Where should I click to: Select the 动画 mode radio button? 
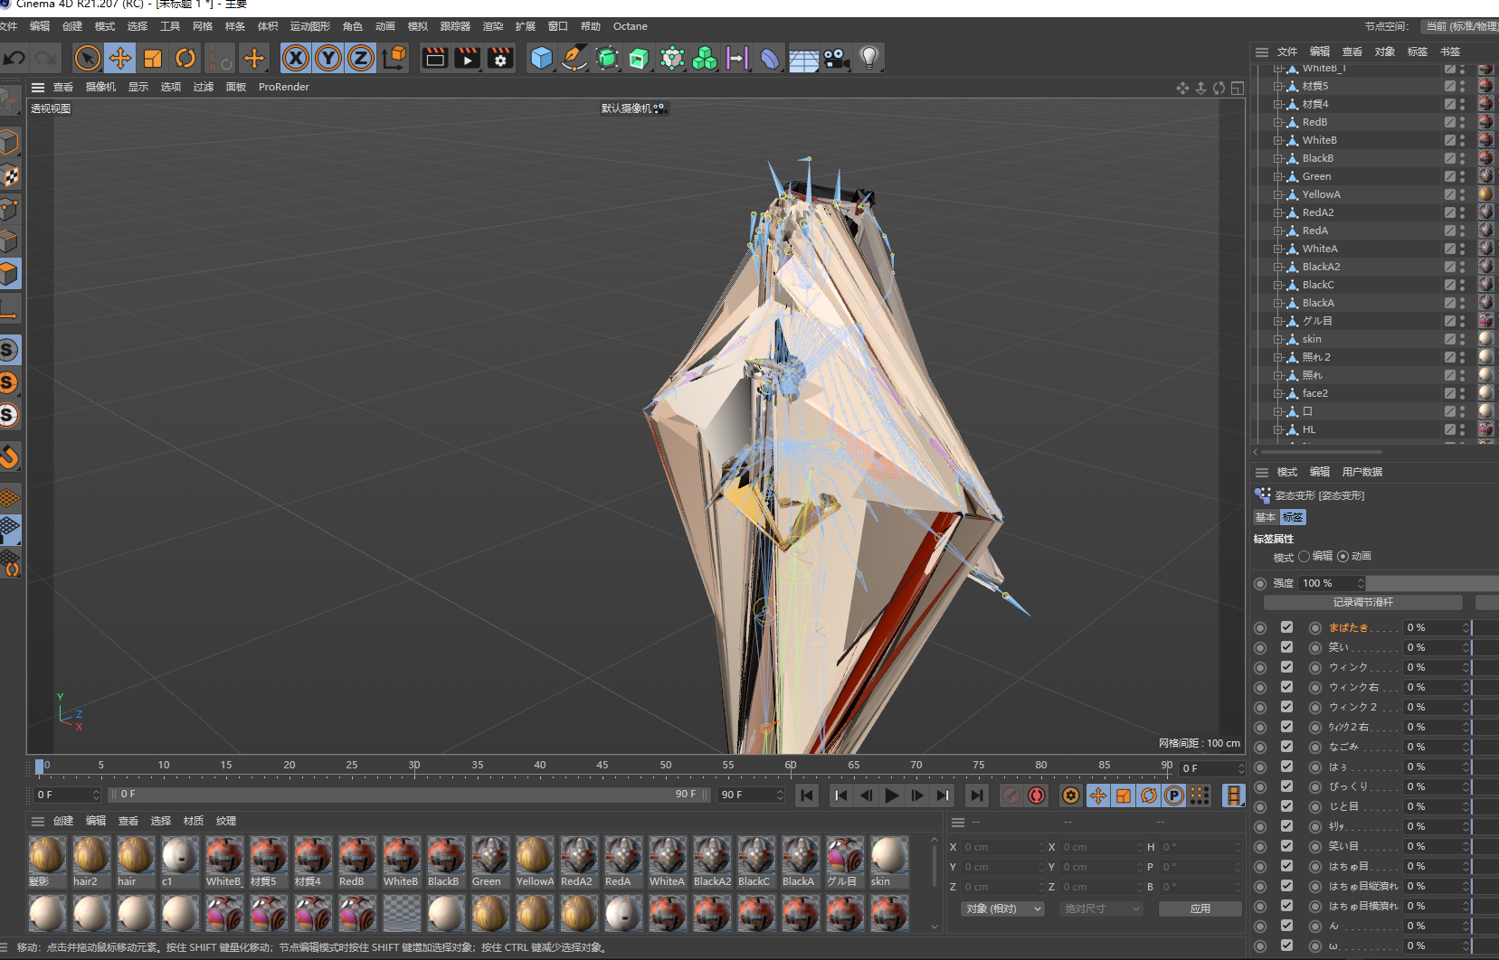(1342, 556)
